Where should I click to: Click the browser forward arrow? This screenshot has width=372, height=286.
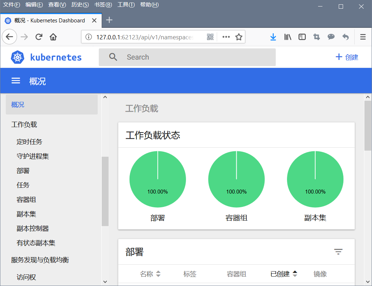[24, 37]
